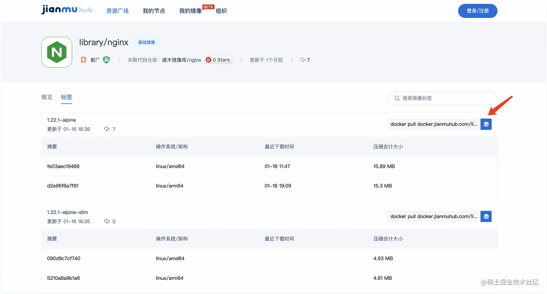
Task: Click the 15.89 MB size value
Action: click(384, 167)
